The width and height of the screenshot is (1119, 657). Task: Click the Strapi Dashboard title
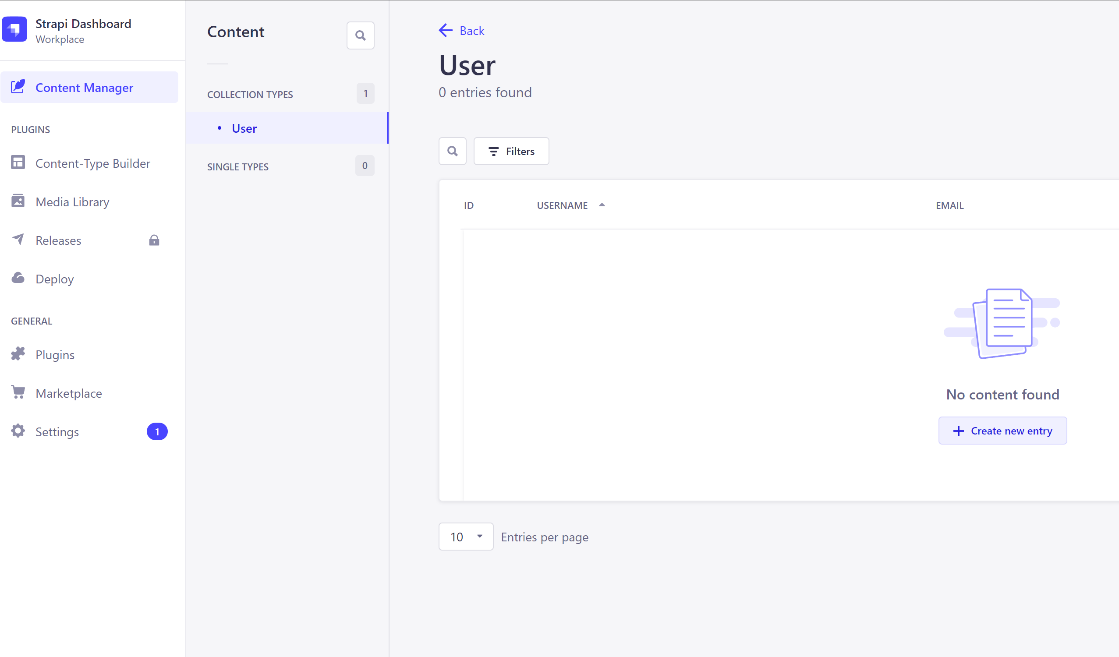pyautogui.click(x=83, y=24)
